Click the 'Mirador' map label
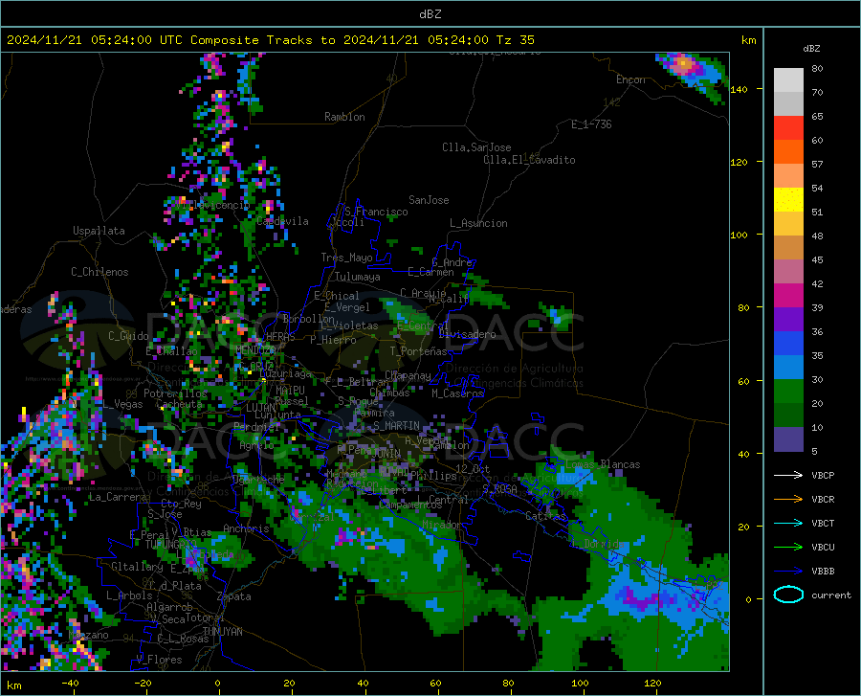The height and width of the screenshot is (696, 861). pos(442,525)
